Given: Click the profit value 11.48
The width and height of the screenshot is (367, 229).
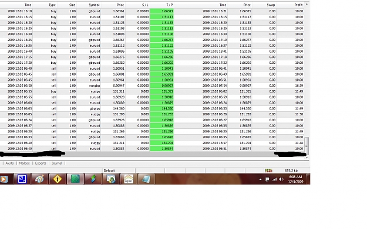Looking at the screenshot, I should click(x=299, y=143).
